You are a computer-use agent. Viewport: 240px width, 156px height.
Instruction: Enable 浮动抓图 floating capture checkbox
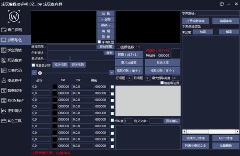pyautogui.click(x=99, y=42)
